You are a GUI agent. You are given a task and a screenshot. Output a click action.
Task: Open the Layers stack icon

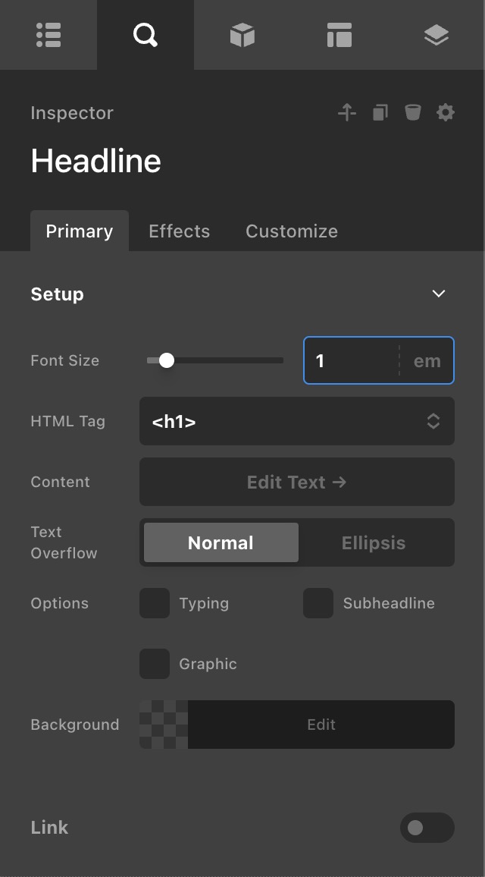click(x=436, y=35)
